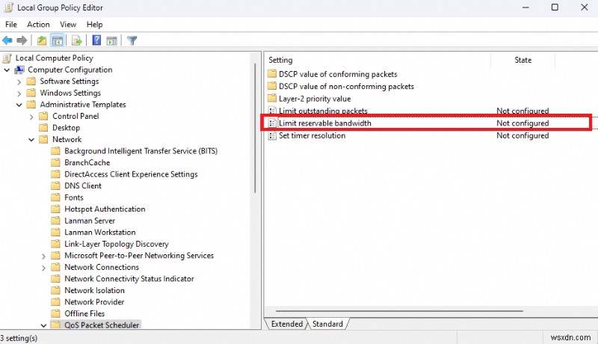
Task: Open the View menu
Action: [68, 25]
